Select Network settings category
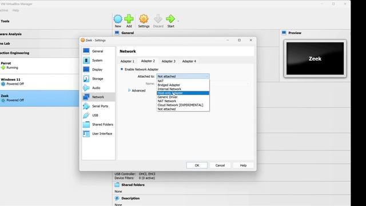The width and height of the screenshot is (366, 206). click(98, 97)
